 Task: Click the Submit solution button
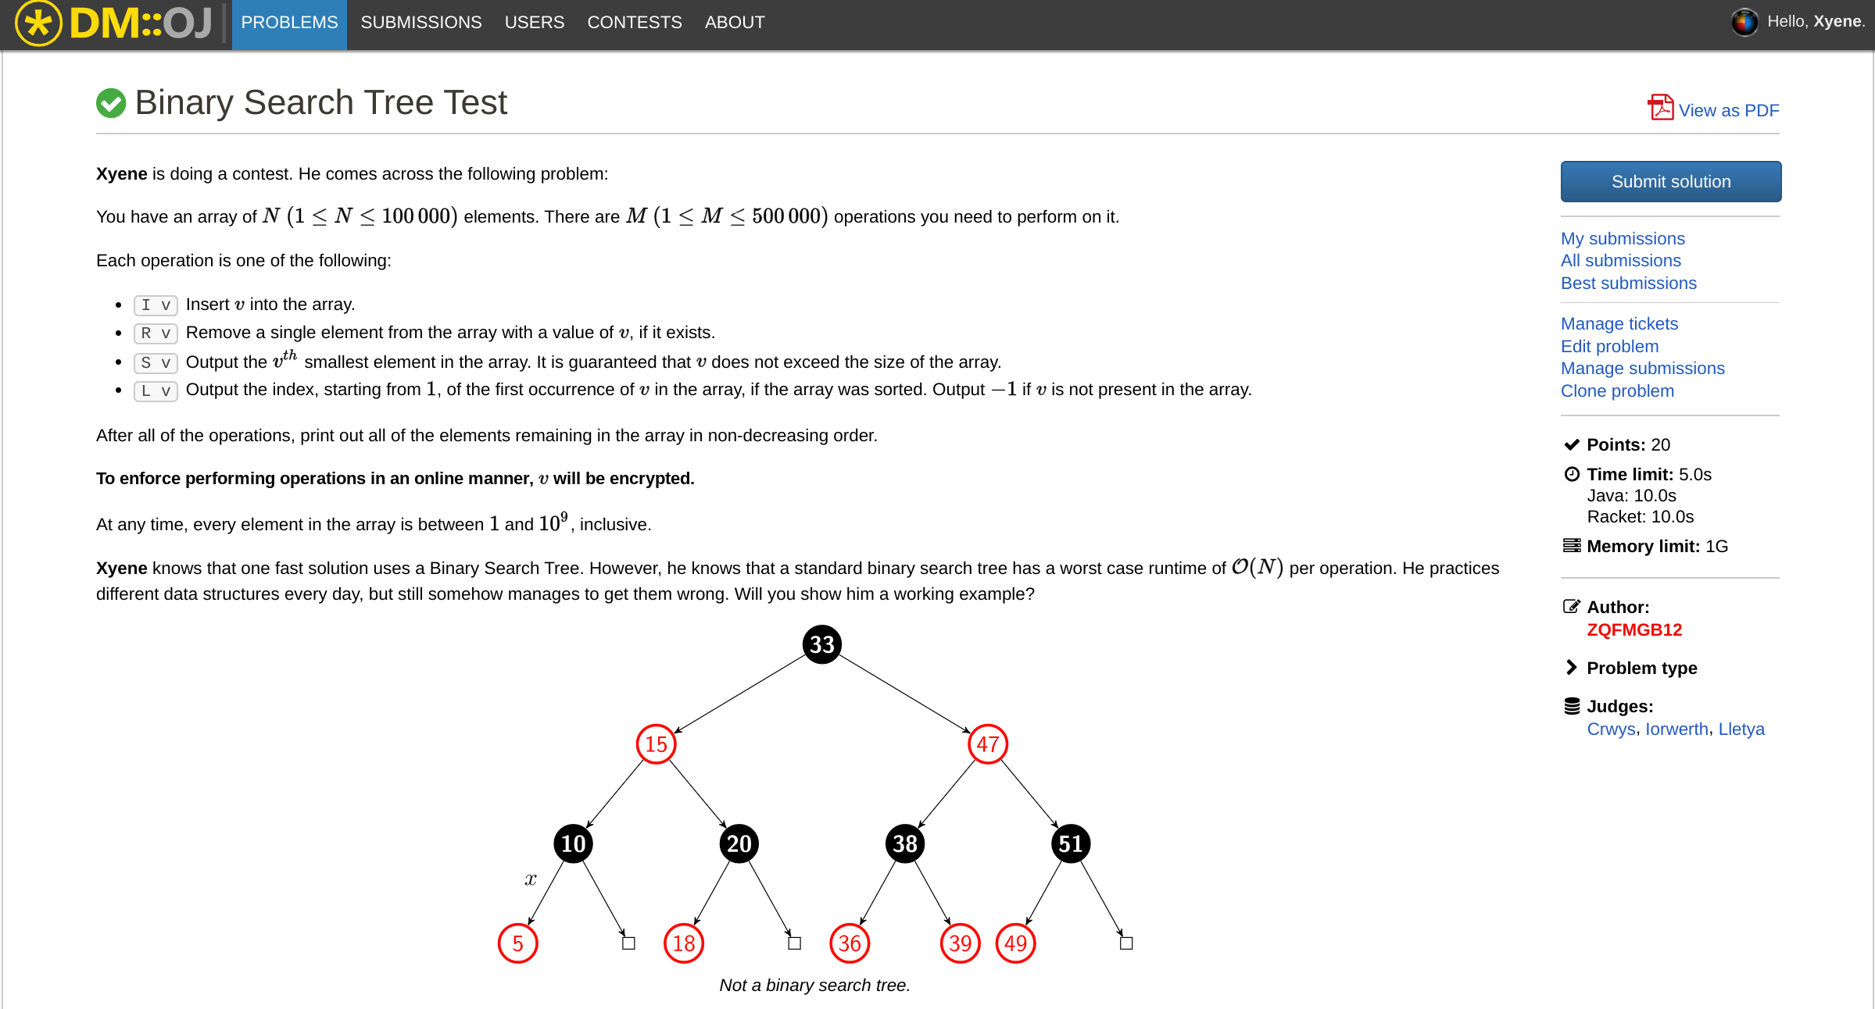tap(1670, 180)
